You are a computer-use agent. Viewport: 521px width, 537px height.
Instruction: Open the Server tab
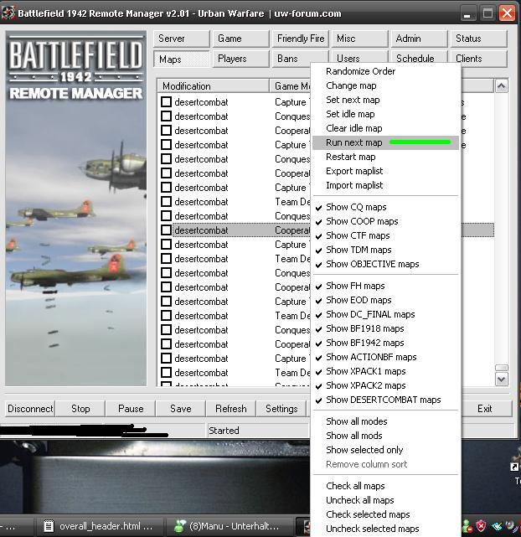click(181, 39)
